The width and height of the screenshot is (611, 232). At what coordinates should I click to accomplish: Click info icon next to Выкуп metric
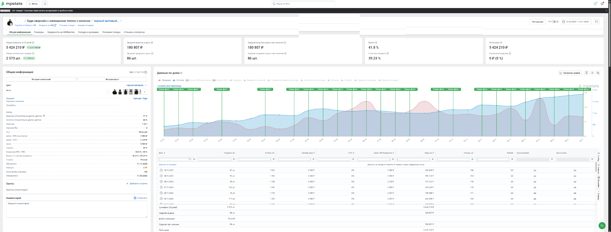click(376, 43)
